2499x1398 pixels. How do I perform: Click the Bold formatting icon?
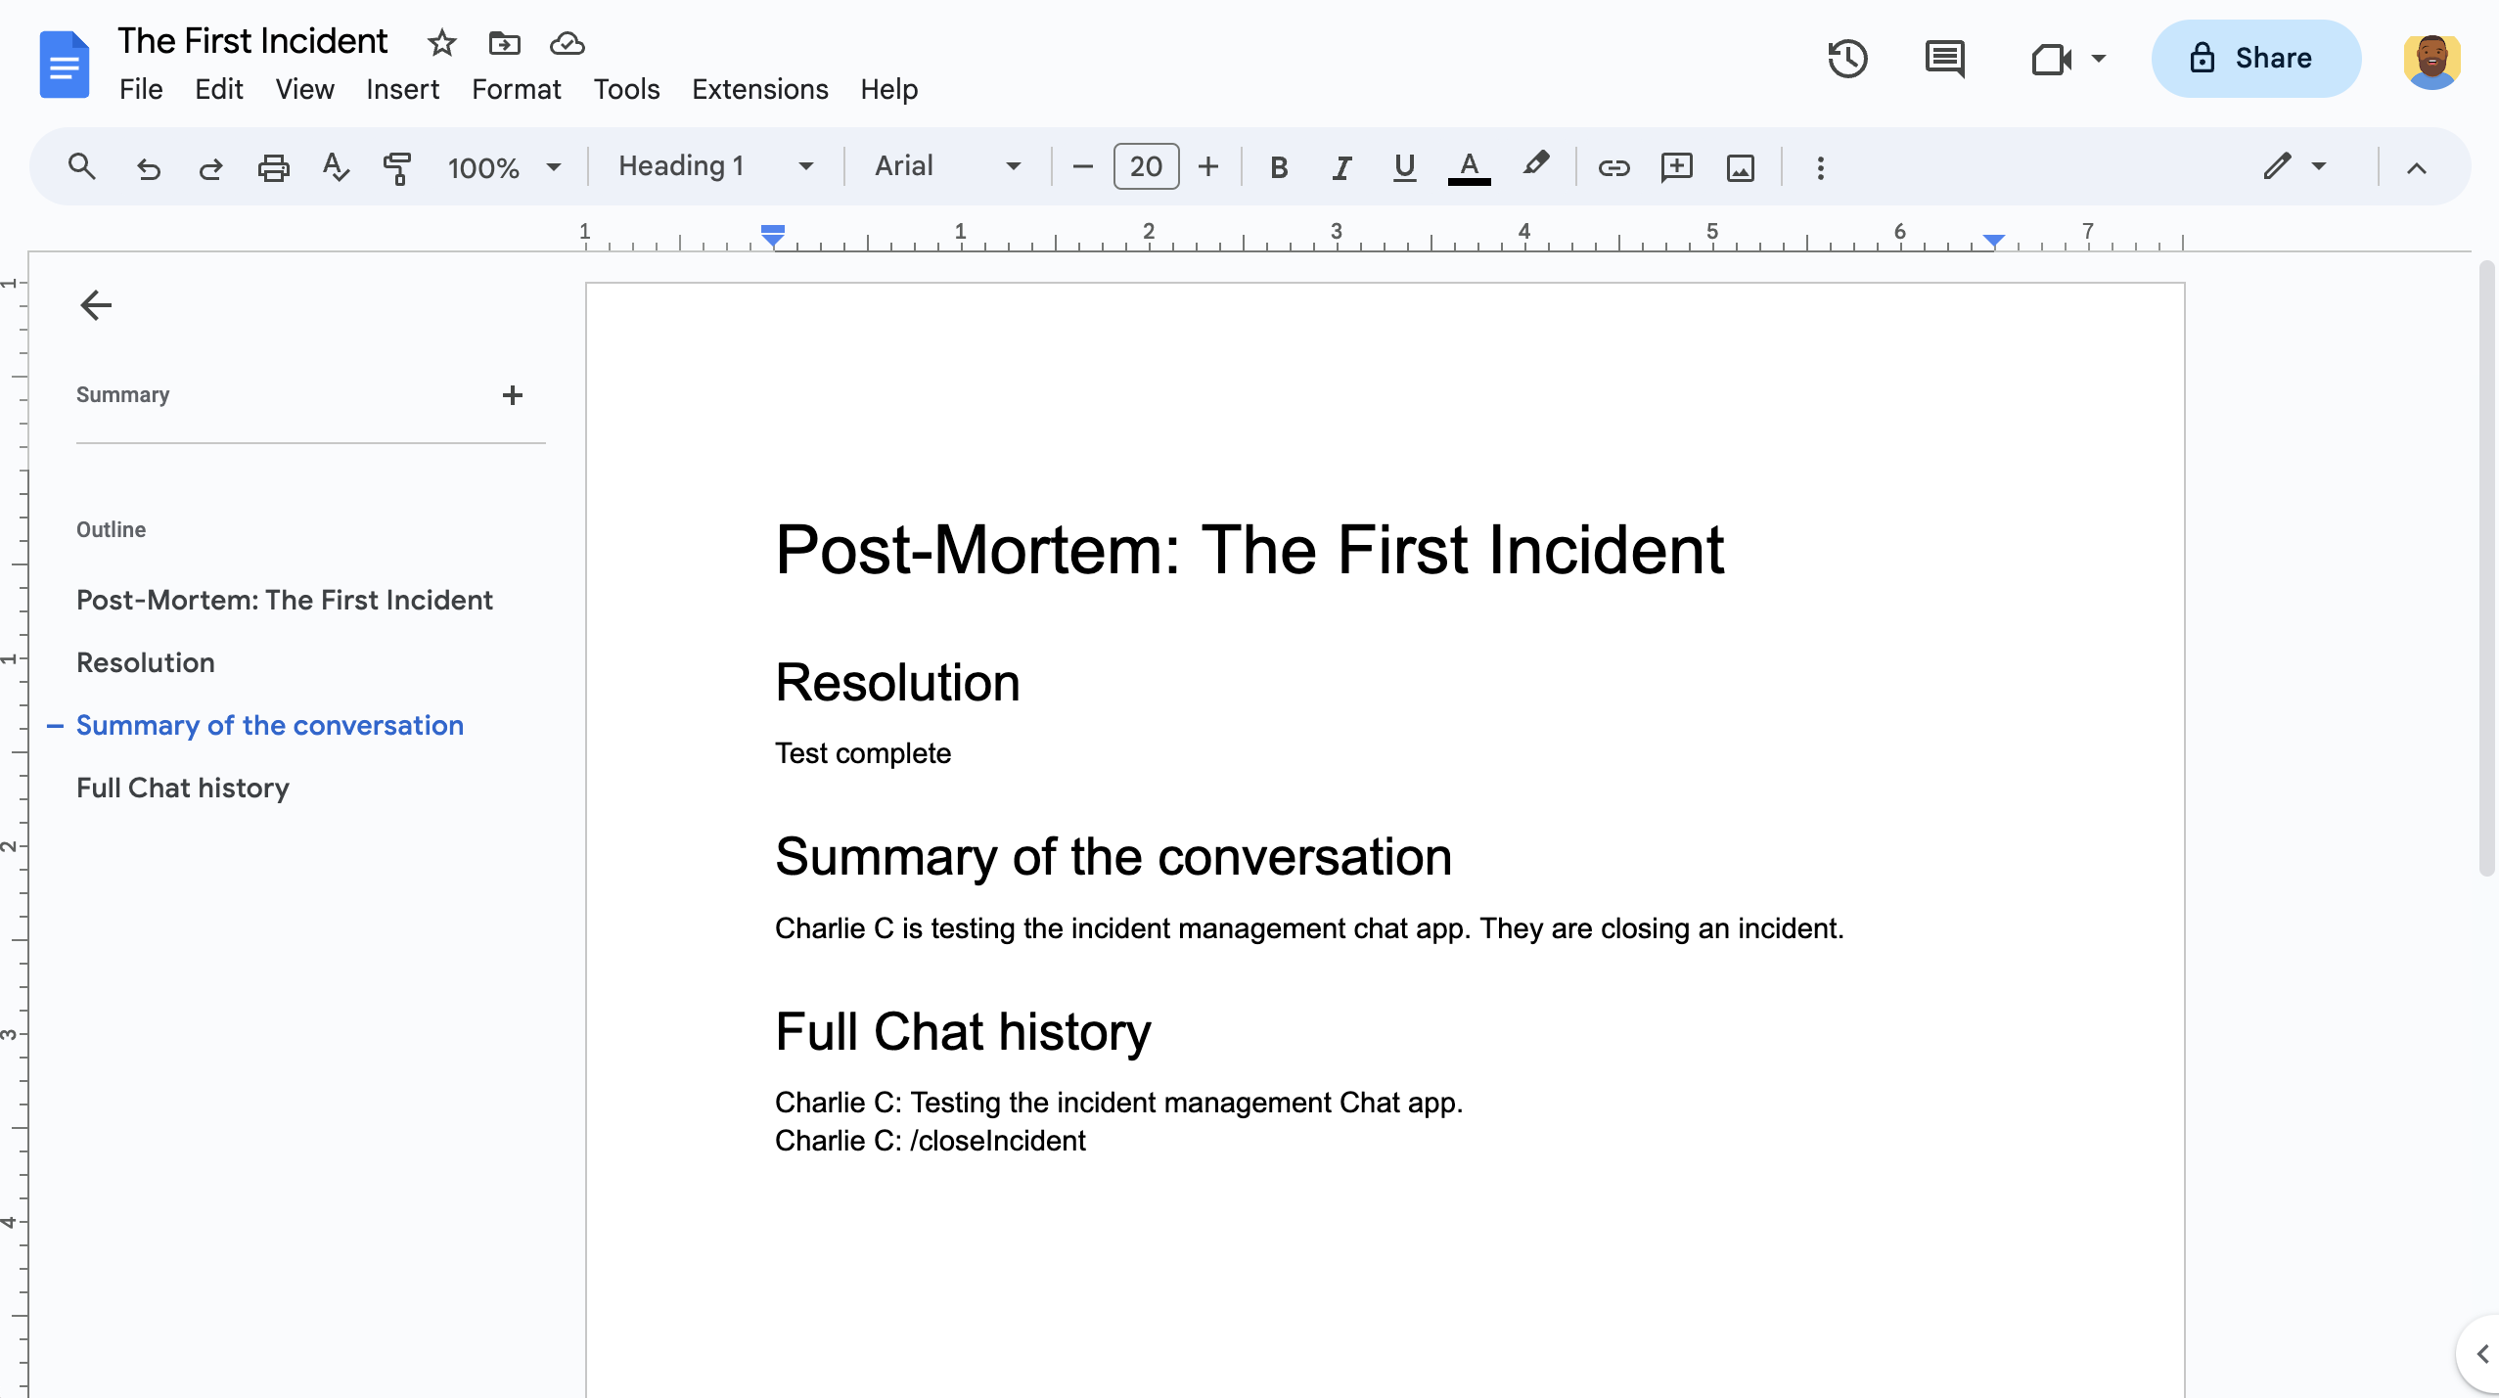tap(1277, 166)
